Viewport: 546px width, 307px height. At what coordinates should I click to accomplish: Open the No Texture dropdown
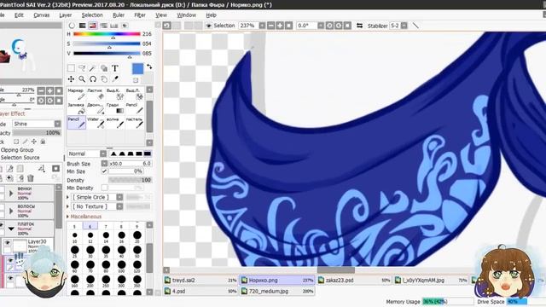pos(97,206)
